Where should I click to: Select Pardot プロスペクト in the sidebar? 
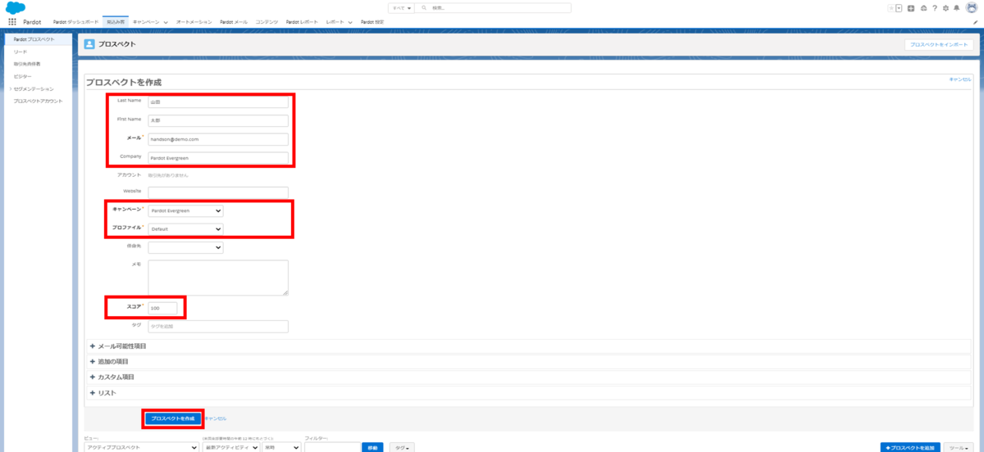[38, 39]
